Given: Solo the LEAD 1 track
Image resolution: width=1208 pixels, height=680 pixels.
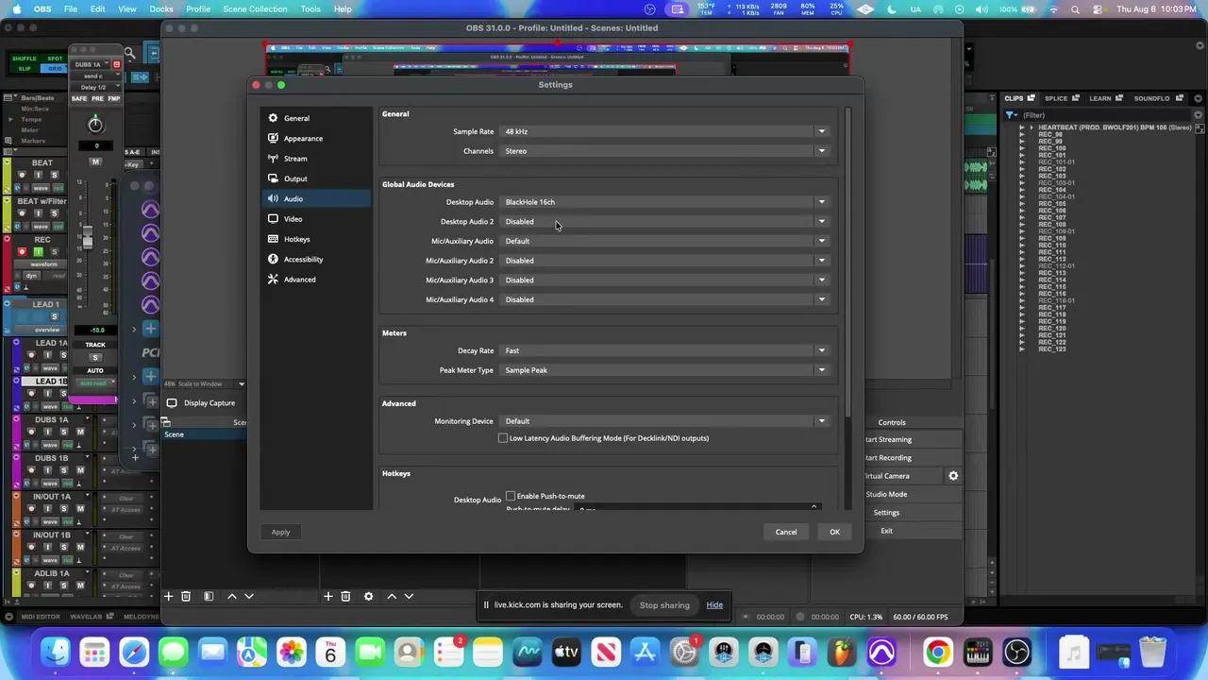Looking at the screenshot, I should click(54, 317).
